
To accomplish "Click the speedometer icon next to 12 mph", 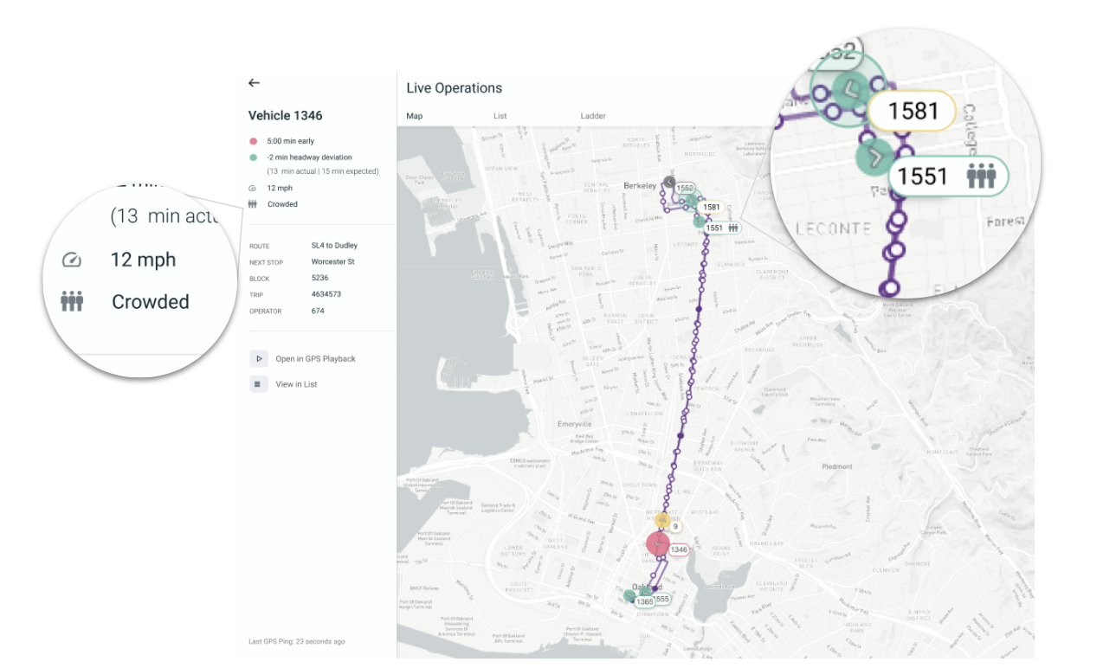I will tap(253, 188).
